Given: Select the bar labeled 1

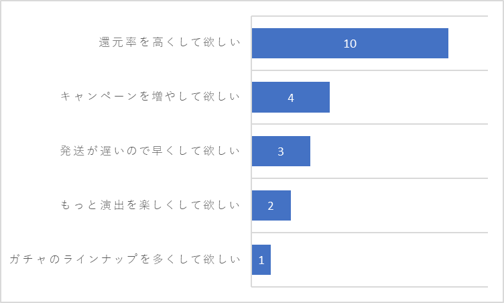Looking at the screenshot, I should [x=261, y=259].
